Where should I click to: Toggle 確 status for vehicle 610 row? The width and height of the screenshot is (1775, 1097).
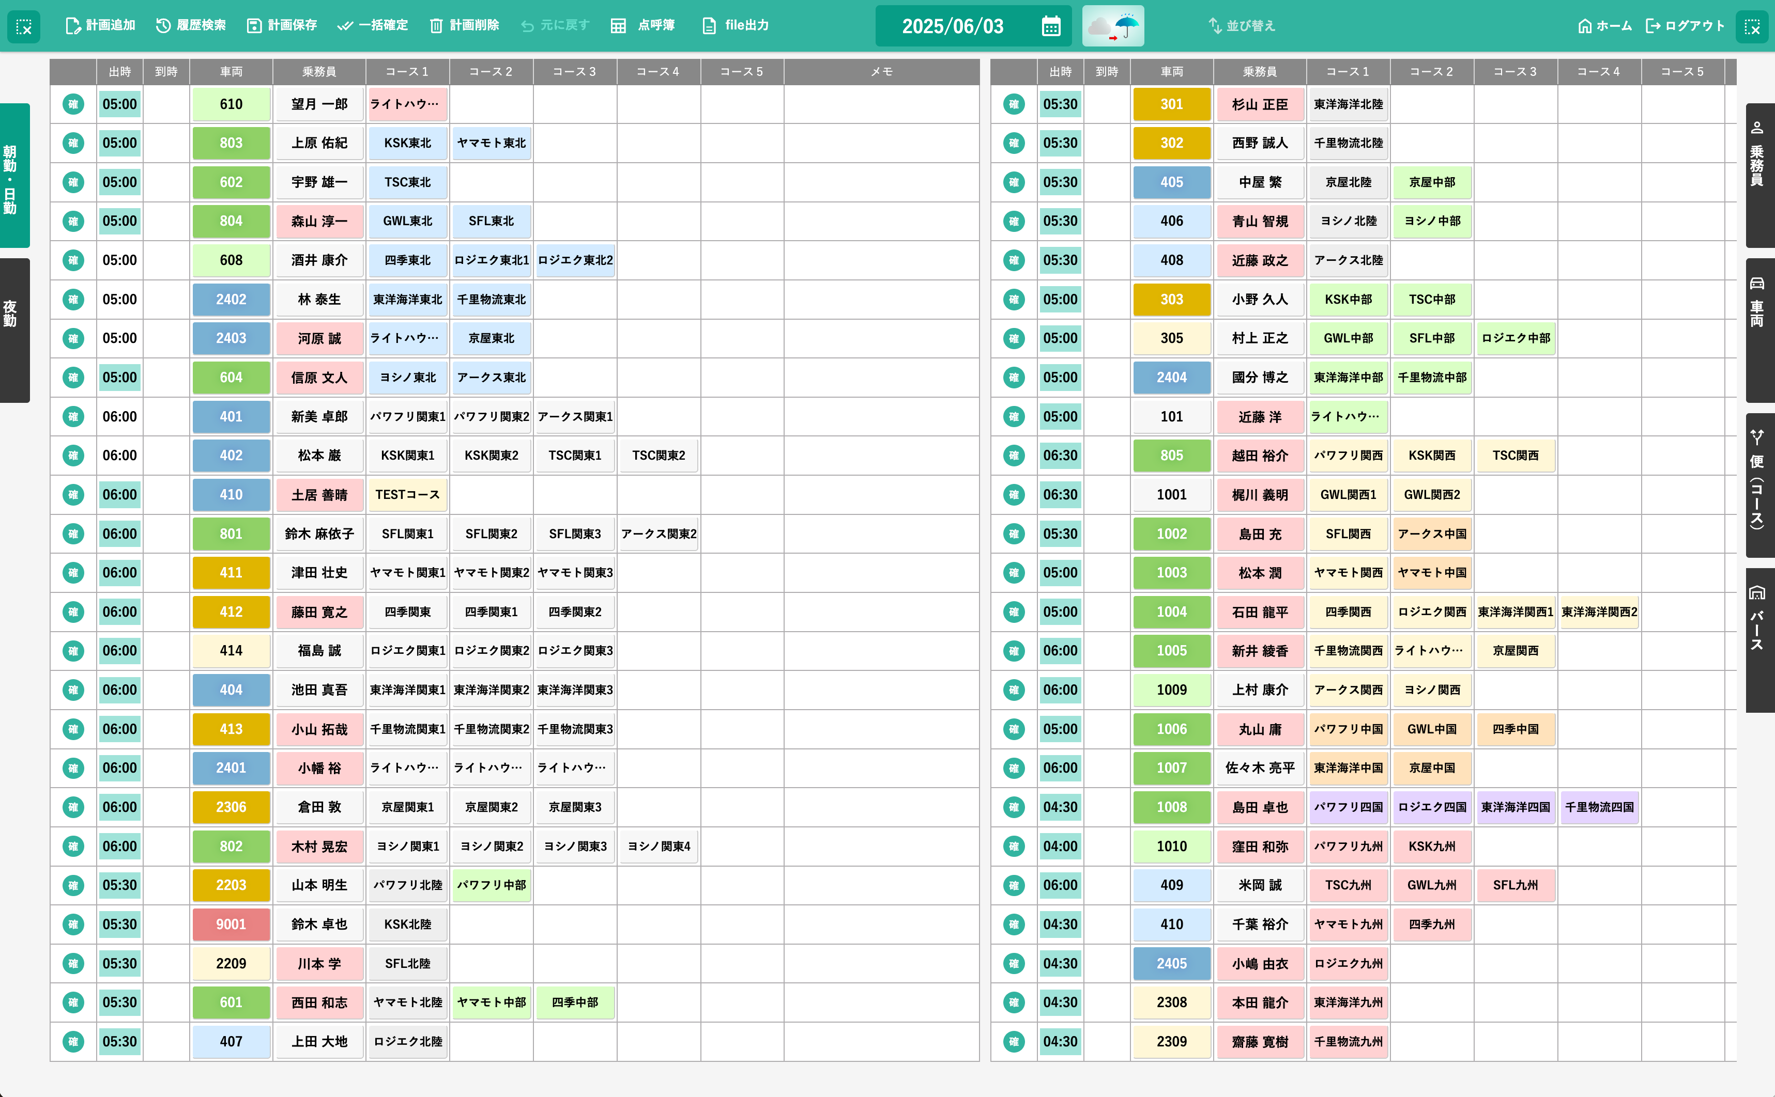coord(73,104)
